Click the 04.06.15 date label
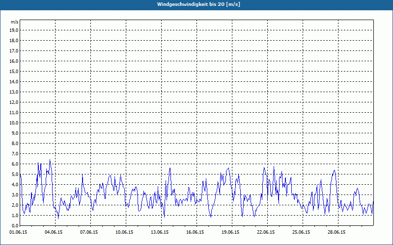 click(x=54, y=232)
